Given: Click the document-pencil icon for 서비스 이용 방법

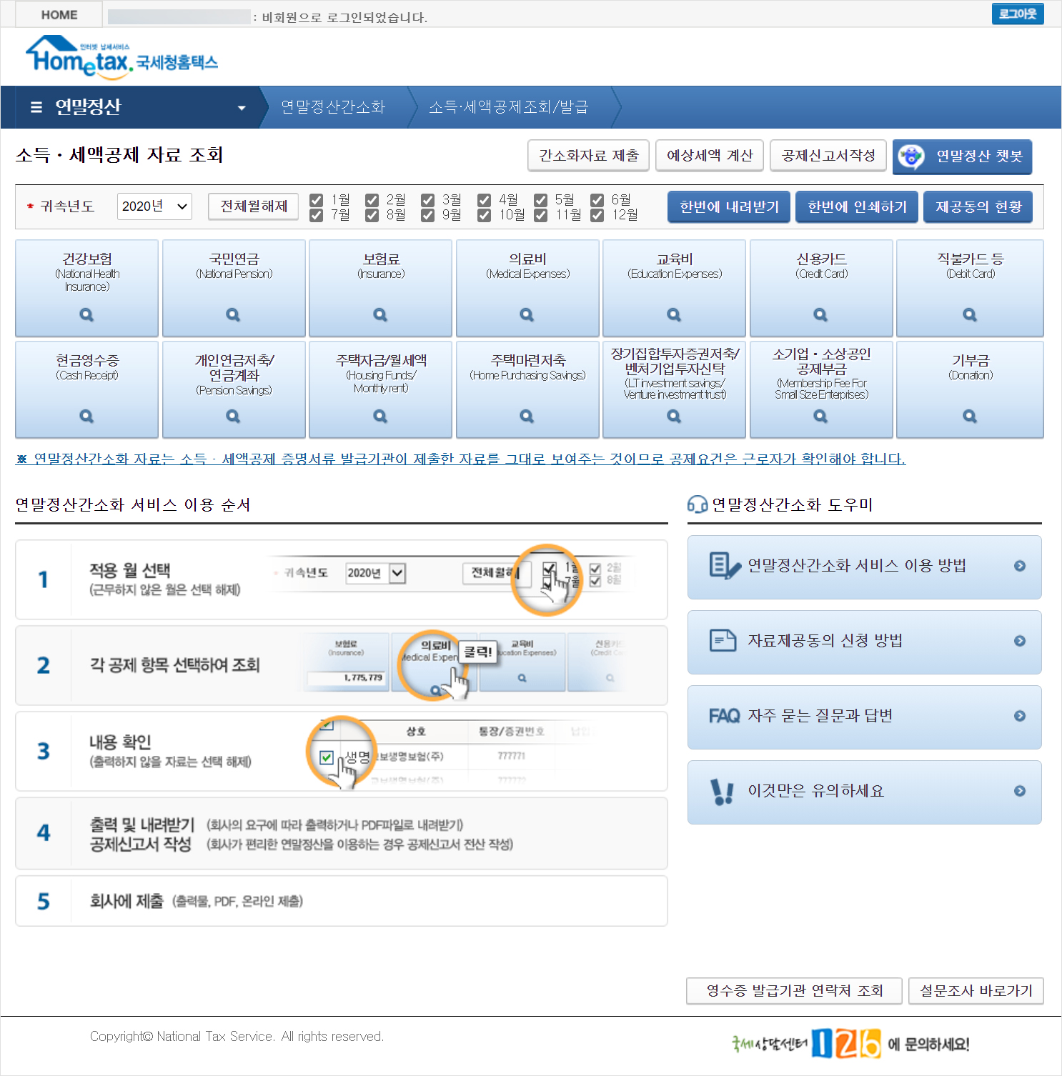Looking at the screenshot, I should [725, 565].
